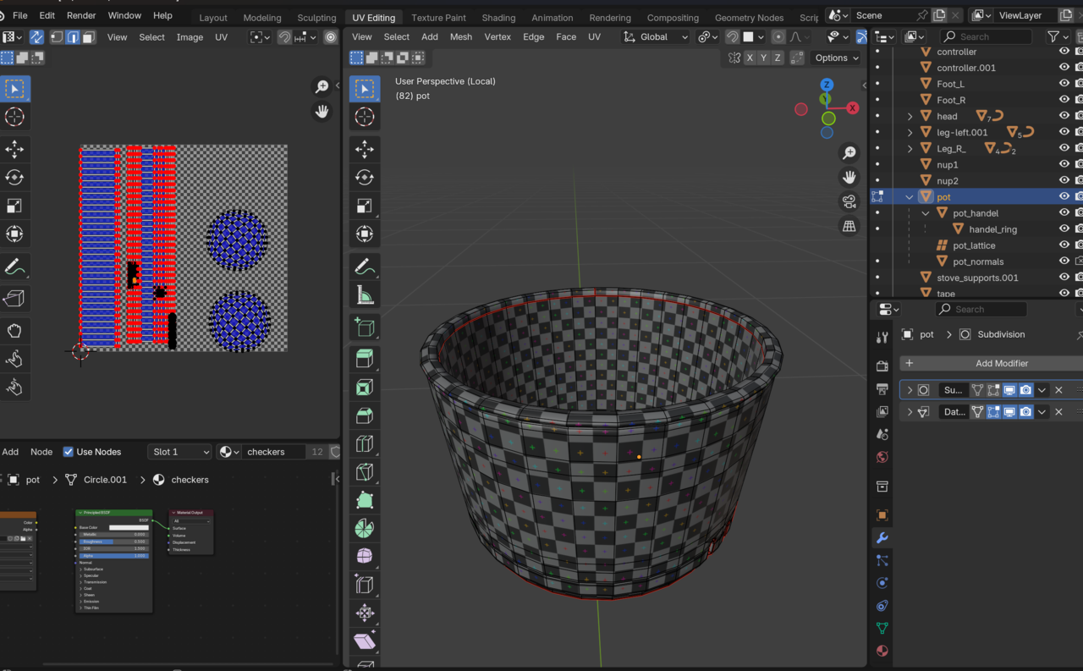Toggle Subdivision modifier viewport display
Screen dimensions: 1083x671
tap(1009, 390)
